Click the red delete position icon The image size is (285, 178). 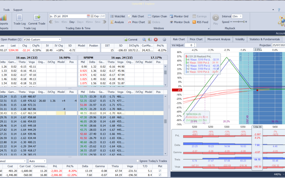point(156,39)
